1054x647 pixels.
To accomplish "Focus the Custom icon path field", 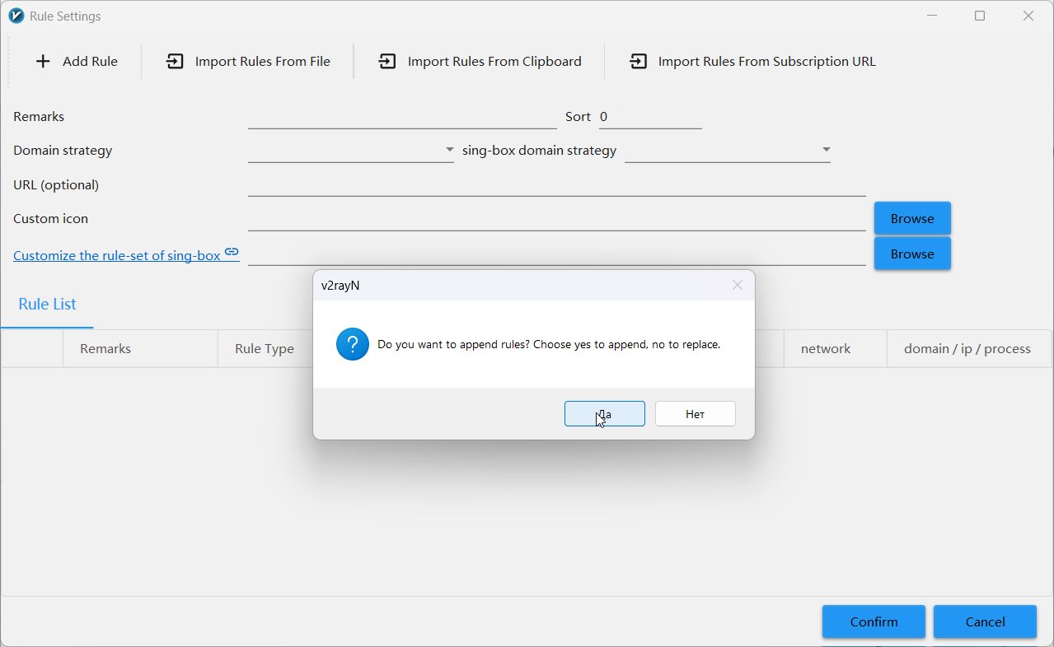I will tap(557, 219).
